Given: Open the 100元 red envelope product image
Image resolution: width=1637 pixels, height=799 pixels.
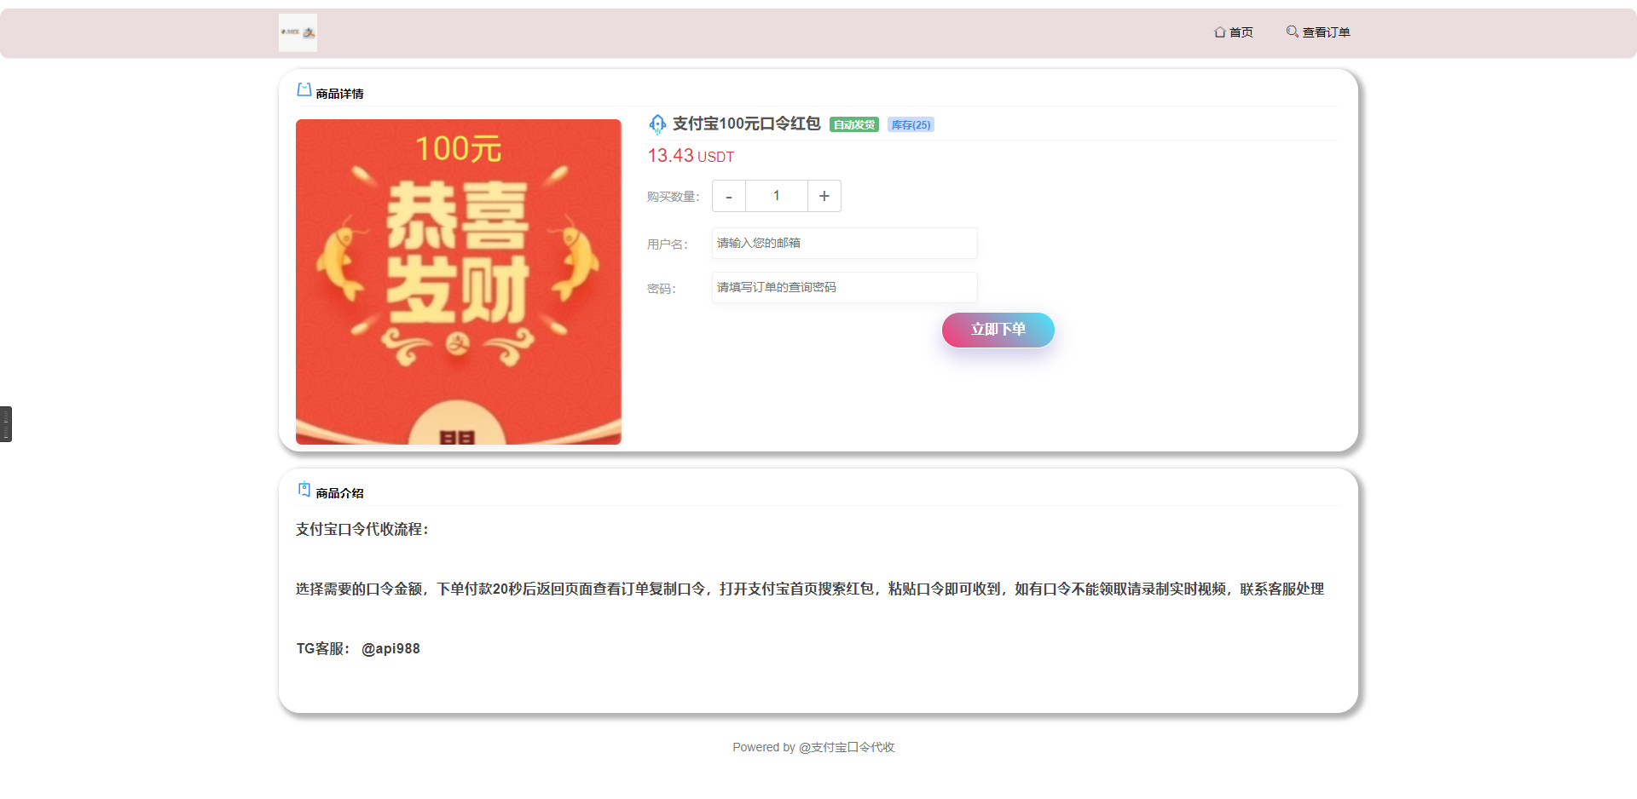Looking at the screenshot, I should click(459, 282).
